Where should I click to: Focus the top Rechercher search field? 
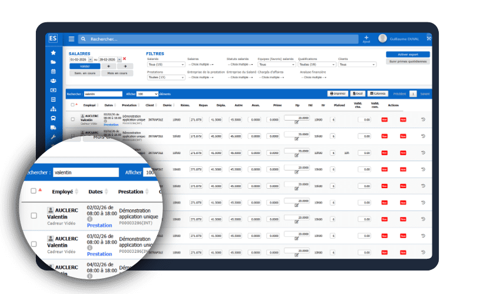click(218, 39)
